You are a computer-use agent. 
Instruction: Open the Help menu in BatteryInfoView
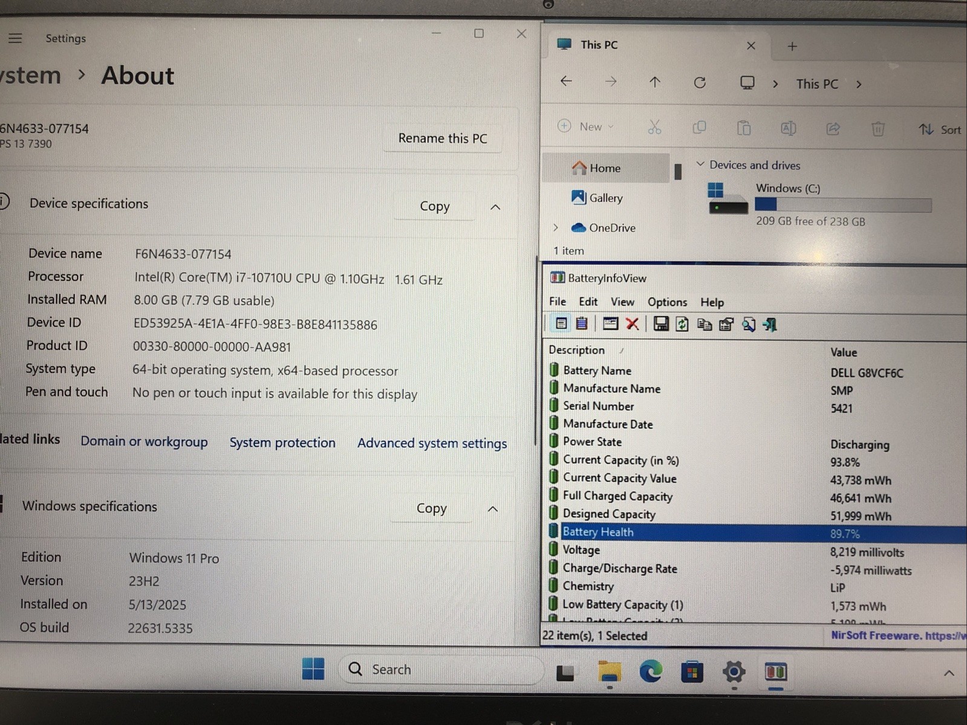(712, 302)
